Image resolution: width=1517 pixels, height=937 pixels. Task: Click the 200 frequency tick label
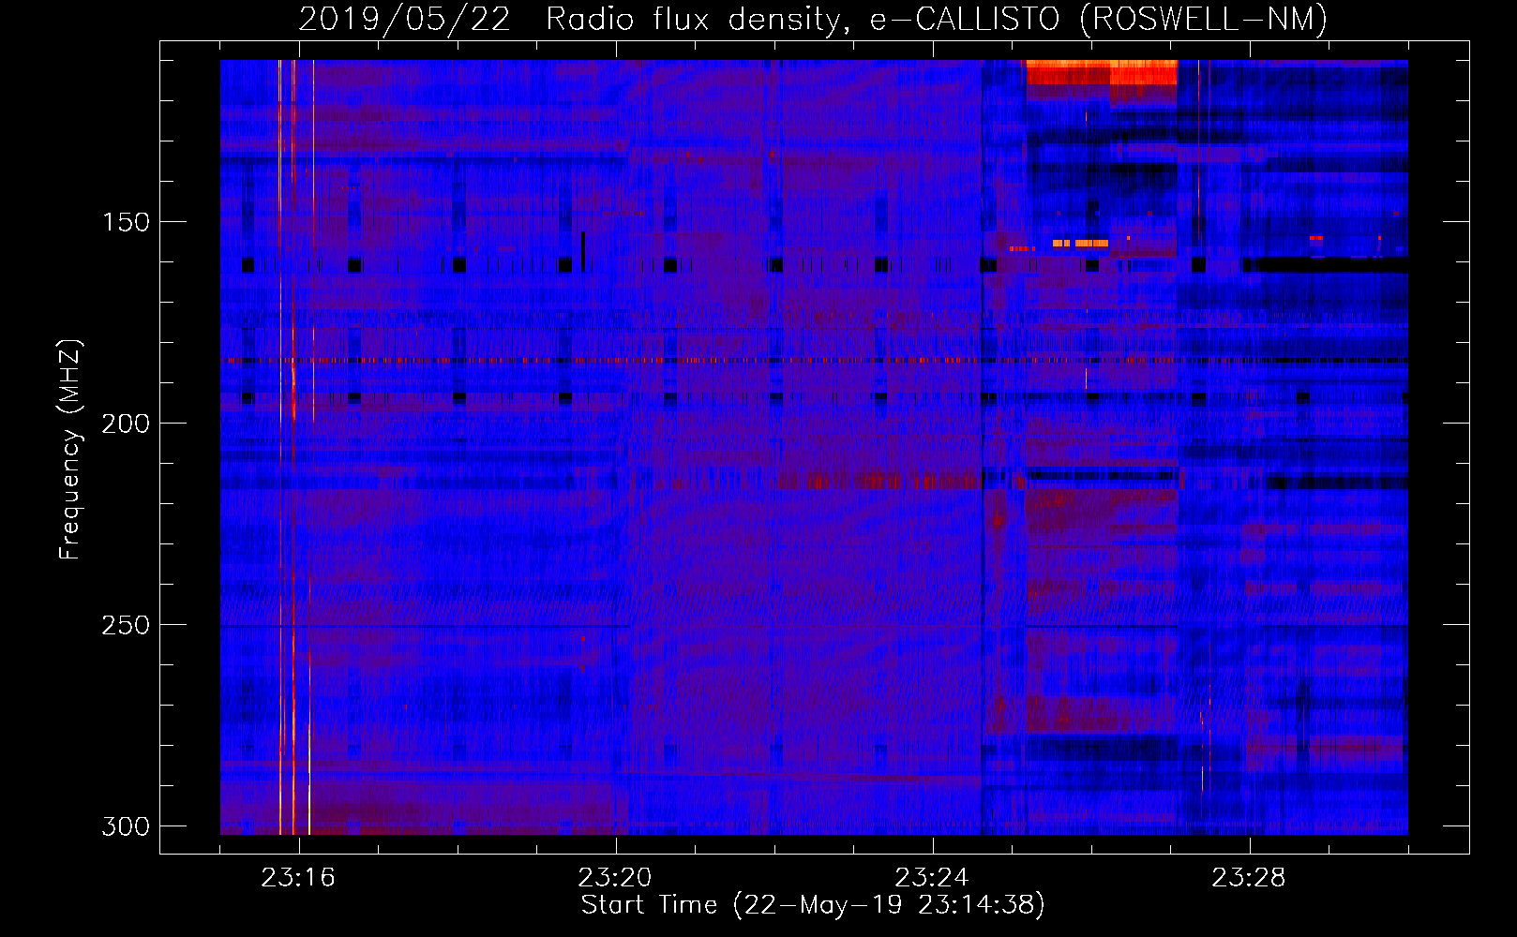[x=126, y=424]
